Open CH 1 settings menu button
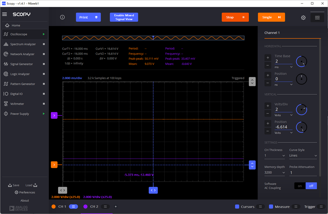The image size is (328, 214). [x=74, y=206]
